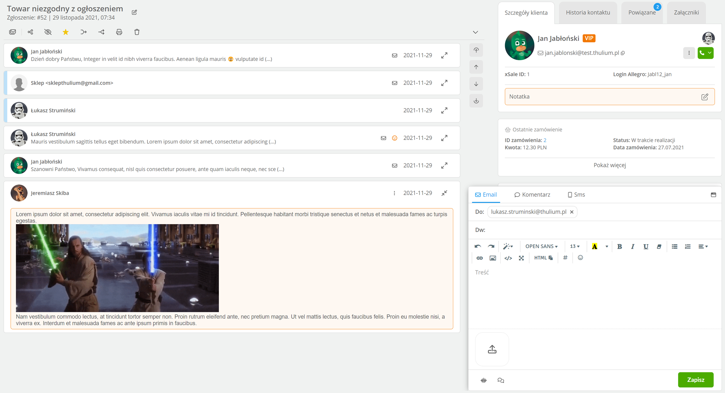Toggle the crossed-out eye visibility icon

pos(48,32)
